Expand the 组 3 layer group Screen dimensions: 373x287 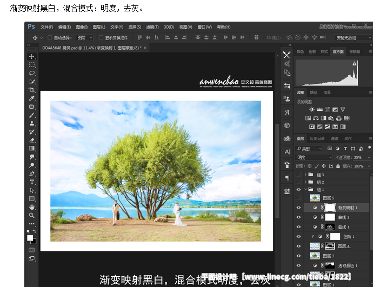pos(305,175)
